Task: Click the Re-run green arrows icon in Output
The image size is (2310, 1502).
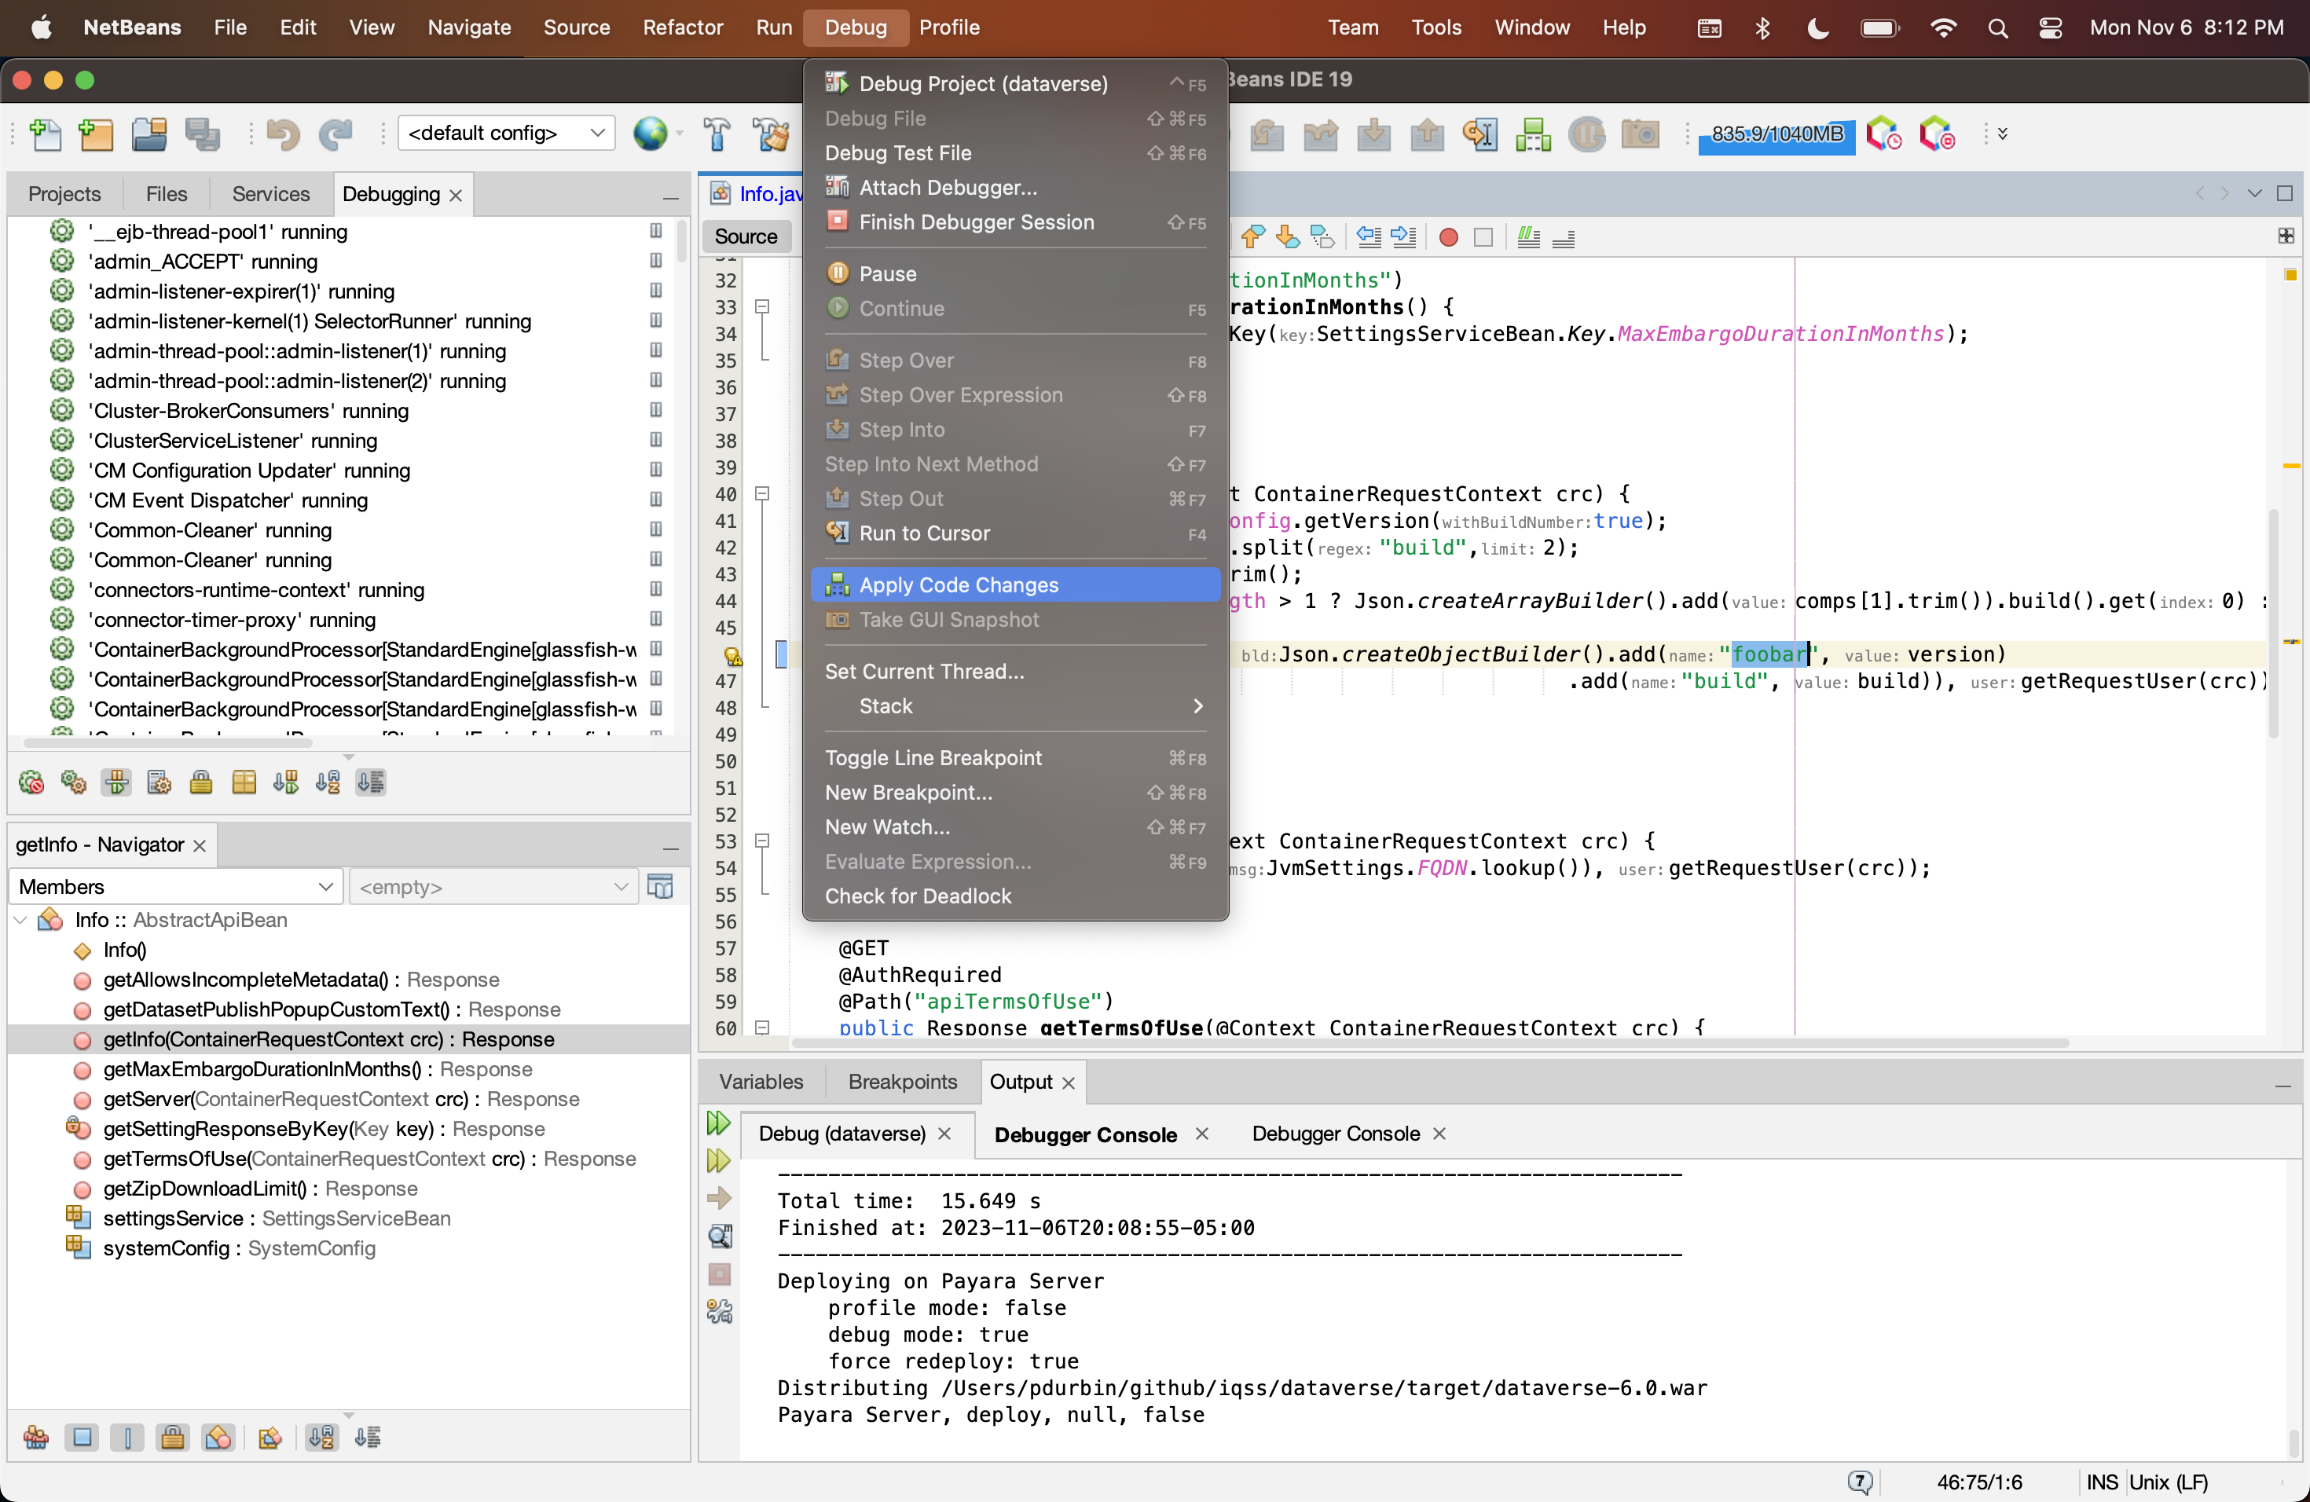Action: tap(718, 1123)
